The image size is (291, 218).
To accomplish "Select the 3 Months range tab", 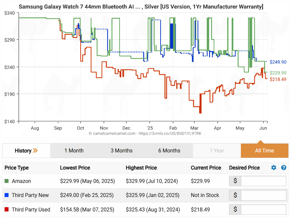I will pyautogui.click(x=121, y=151).
